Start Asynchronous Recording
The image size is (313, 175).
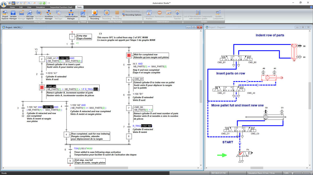(x=94, y=15)
